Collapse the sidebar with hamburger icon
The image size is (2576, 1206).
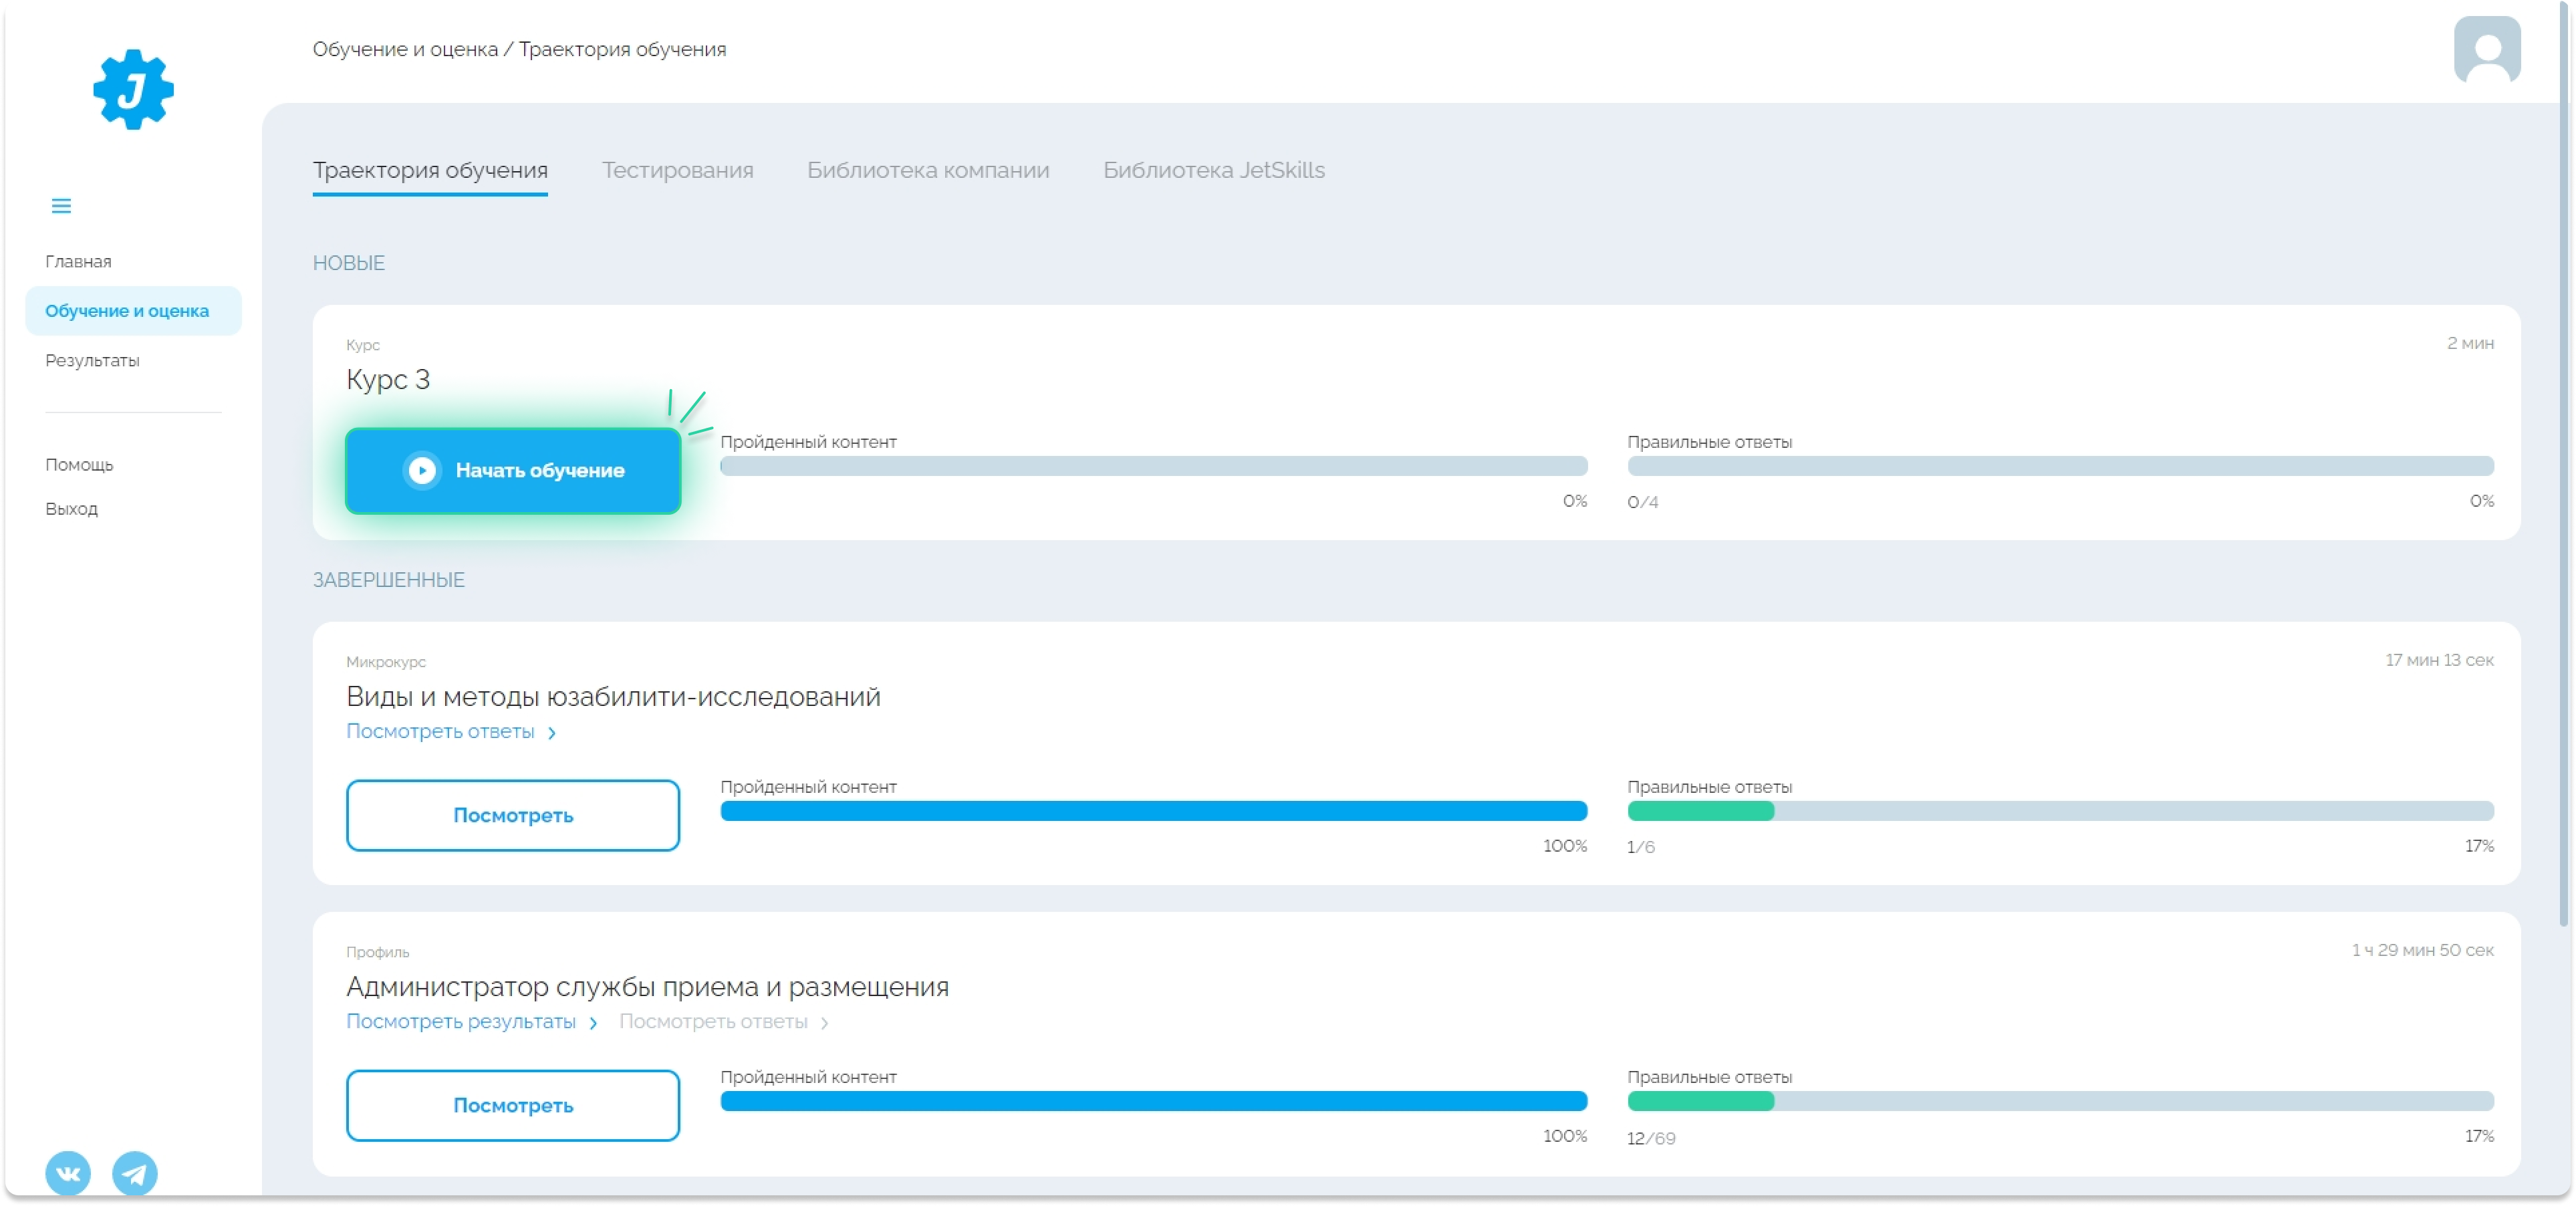point(61,206)
